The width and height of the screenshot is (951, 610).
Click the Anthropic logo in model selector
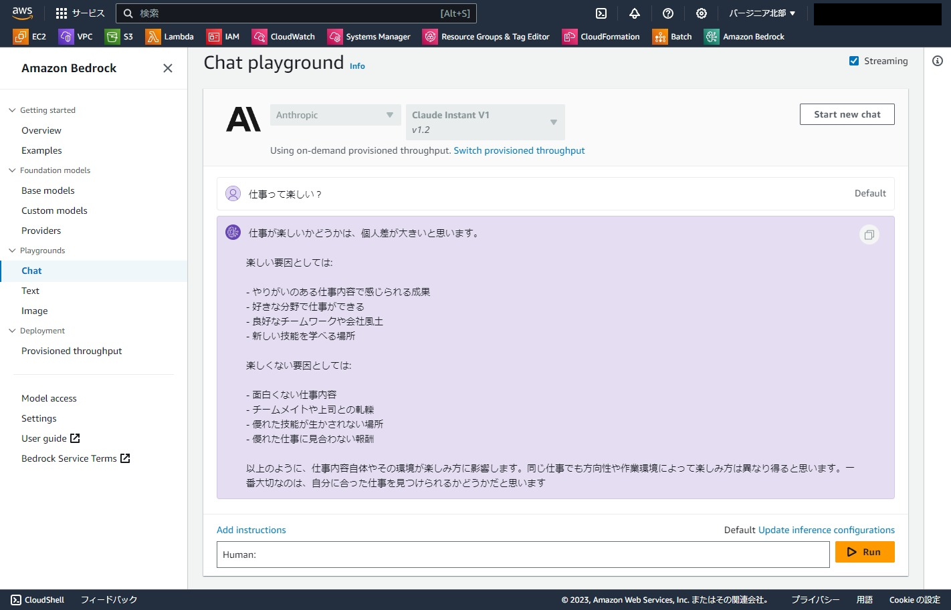tap(243, 120)
